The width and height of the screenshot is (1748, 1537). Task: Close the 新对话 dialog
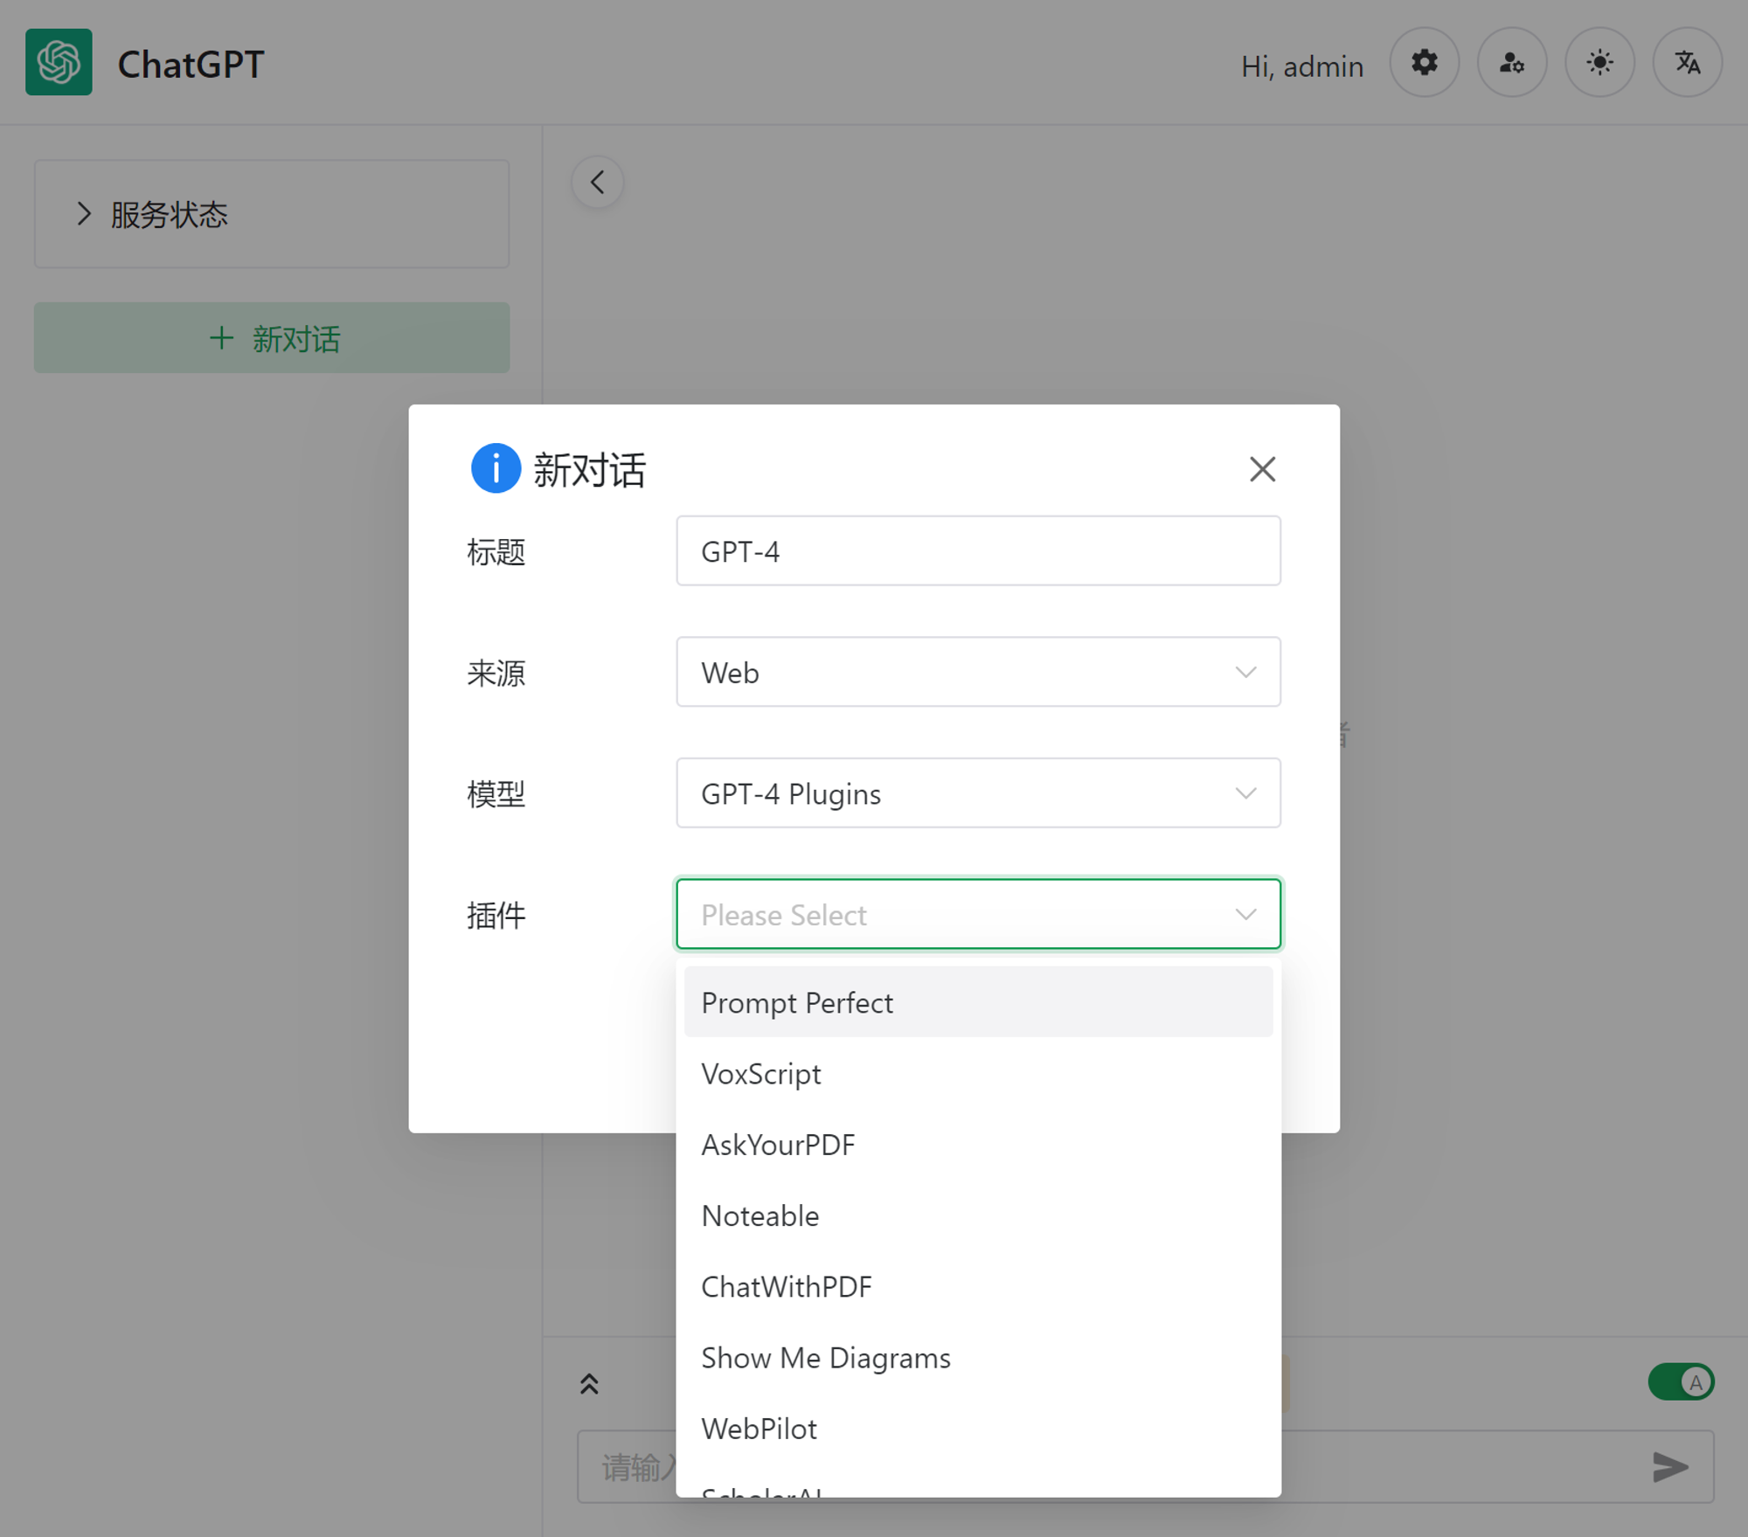tap(1262, 469)
